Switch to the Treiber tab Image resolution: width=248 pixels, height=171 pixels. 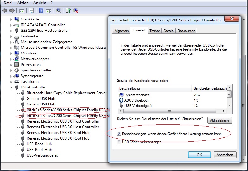coord(154,31)
